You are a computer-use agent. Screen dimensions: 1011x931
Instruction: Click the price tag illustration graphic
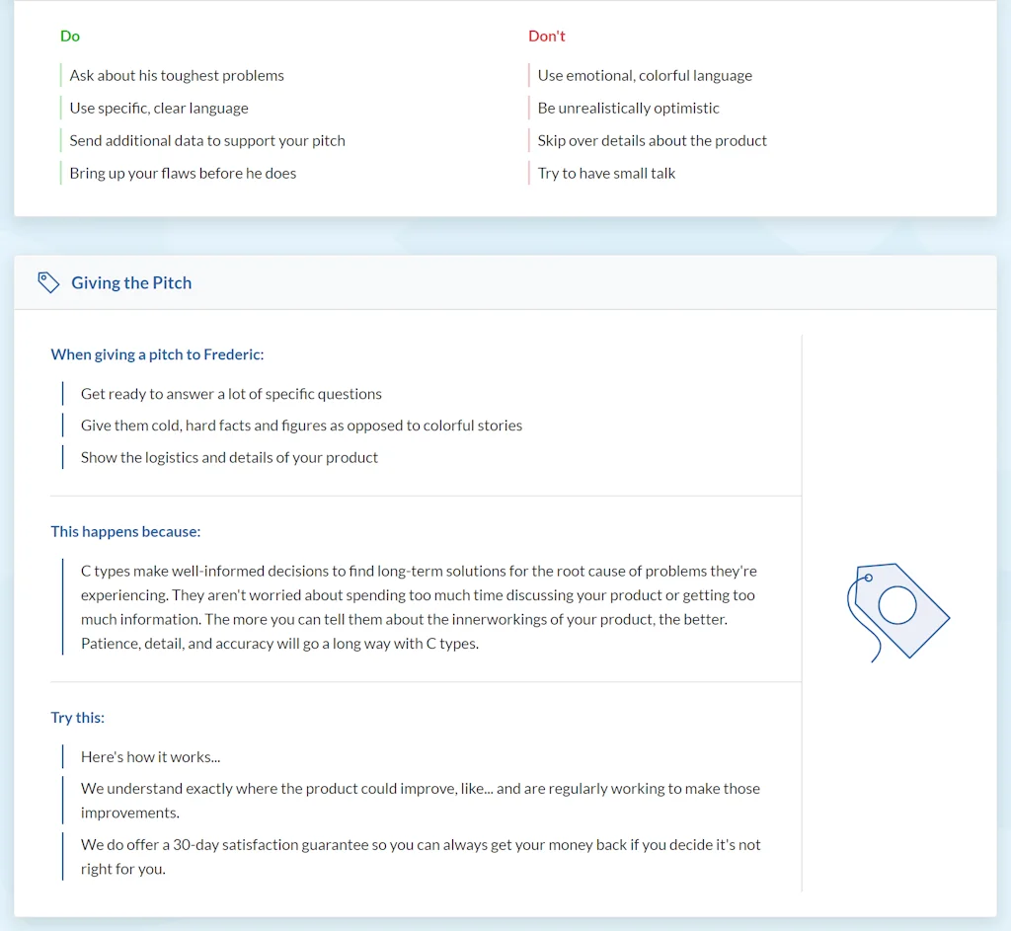coord(897,612)
